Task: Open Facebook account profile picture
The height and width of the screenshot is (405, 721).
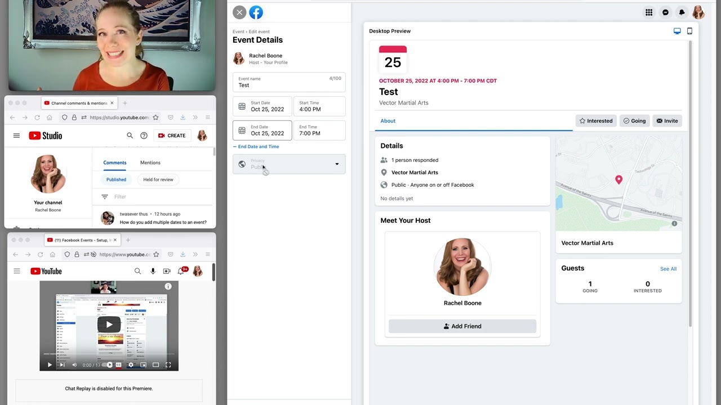Action: [x=698, y=12]
